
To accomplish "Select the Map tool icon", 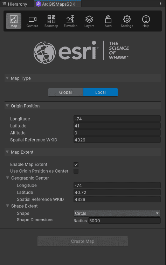I will click(14, 21).
